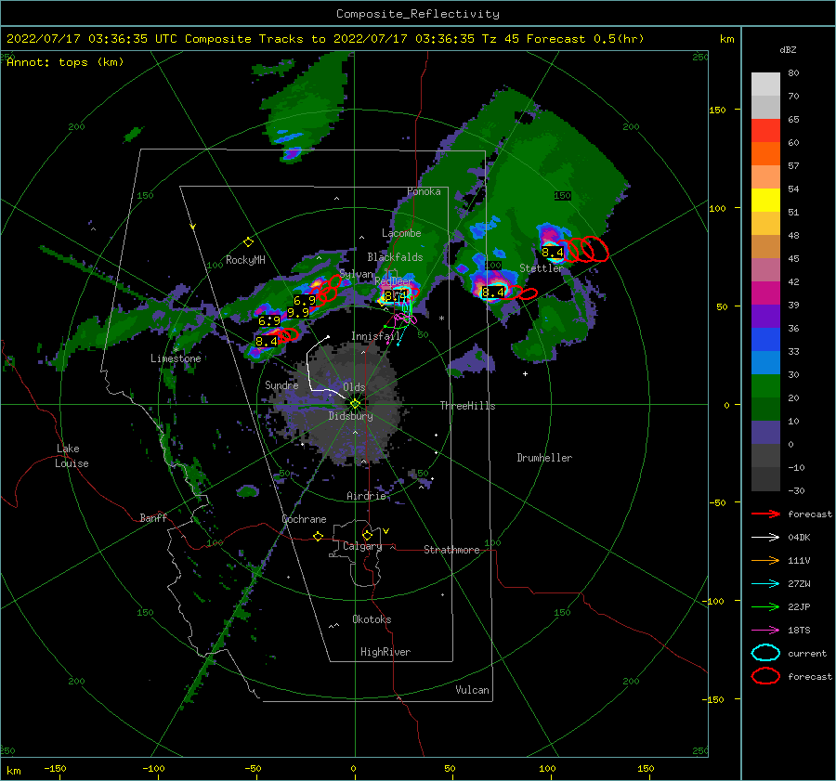The height and width of the screenshot is (781, 836).
Task: Click the dBZ legend heading
Action: click(788, 49)
